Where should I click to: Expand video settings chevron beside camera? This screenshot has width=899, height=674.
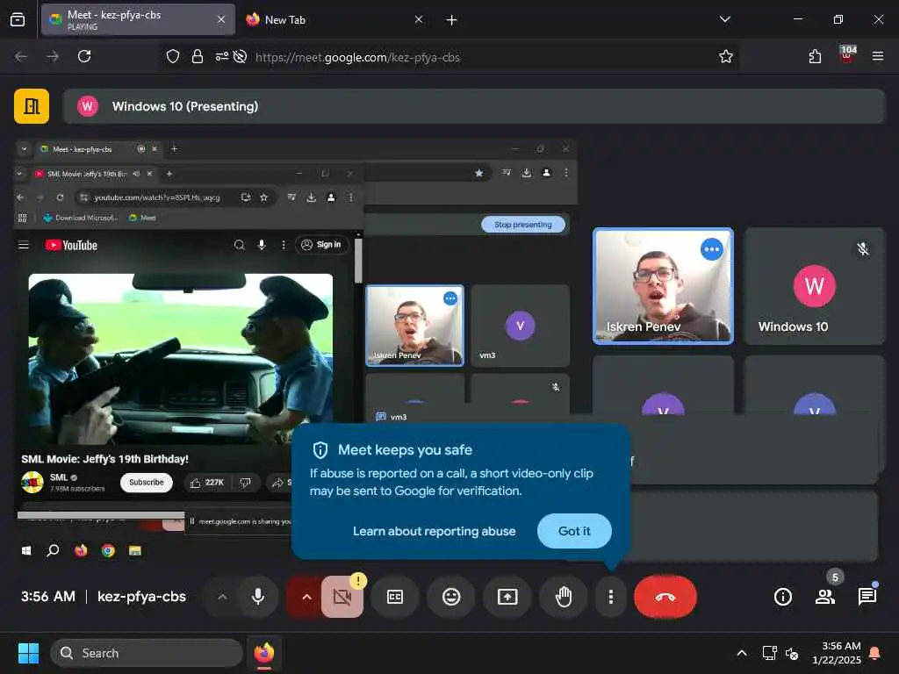coord(306,597)
